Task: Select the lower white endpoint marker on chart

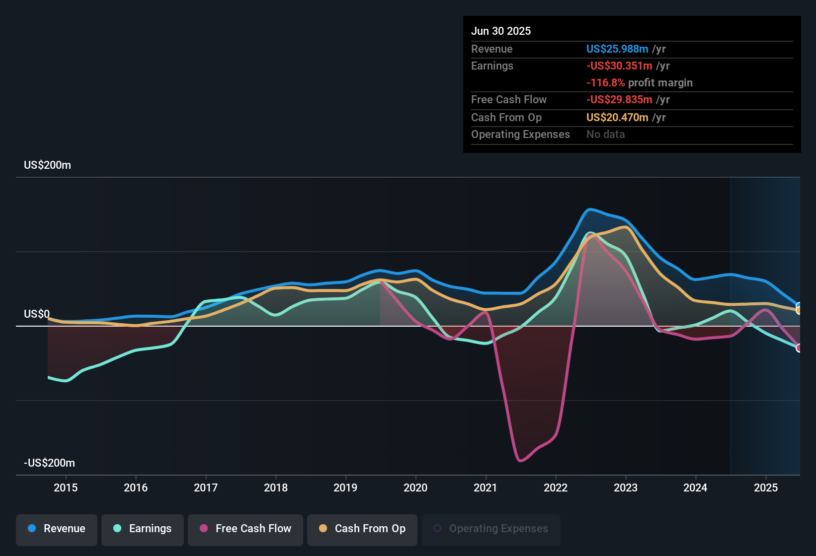Action: pyautogui.click(x=799, y=348)
